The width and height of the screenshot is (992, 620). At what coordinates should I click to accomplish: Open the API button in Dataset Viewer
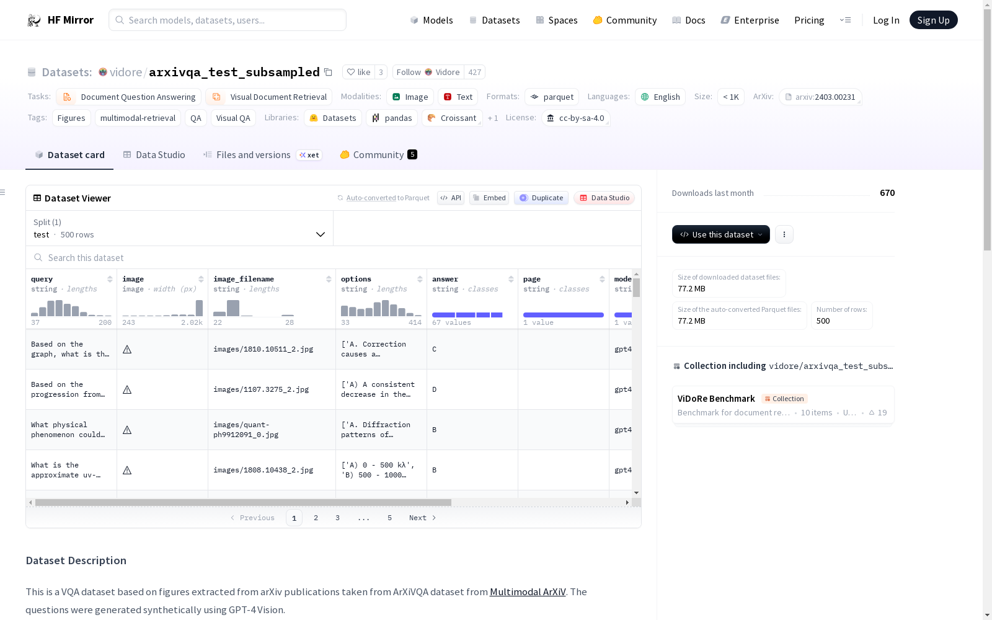[x=451, y=198]
